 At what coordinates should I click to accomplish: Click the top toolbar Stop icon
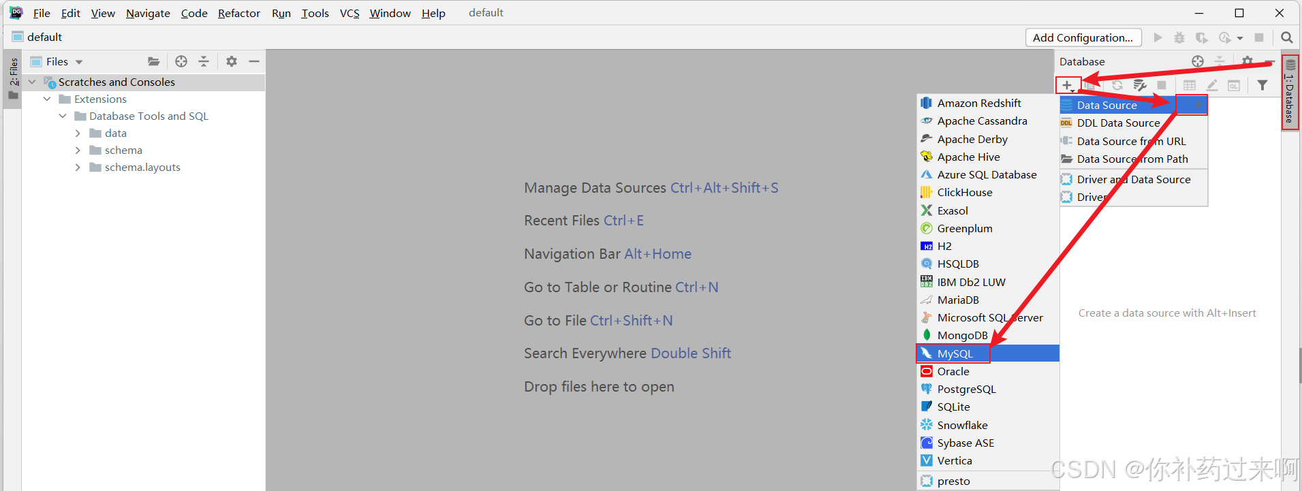[x=1259, y=37]
